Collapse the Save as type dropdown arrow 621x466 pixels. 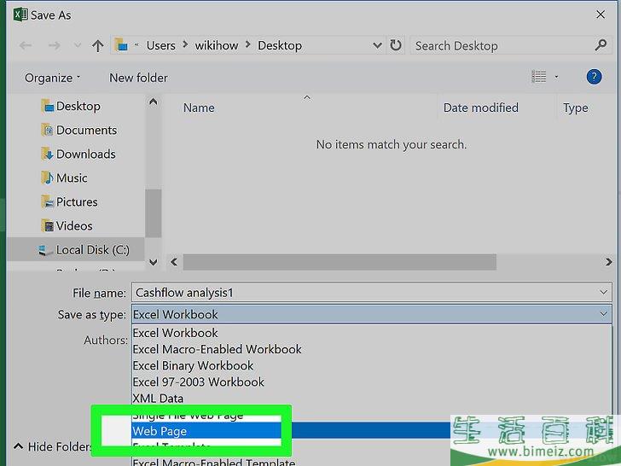pyautogui.click(x=604, y=314)
